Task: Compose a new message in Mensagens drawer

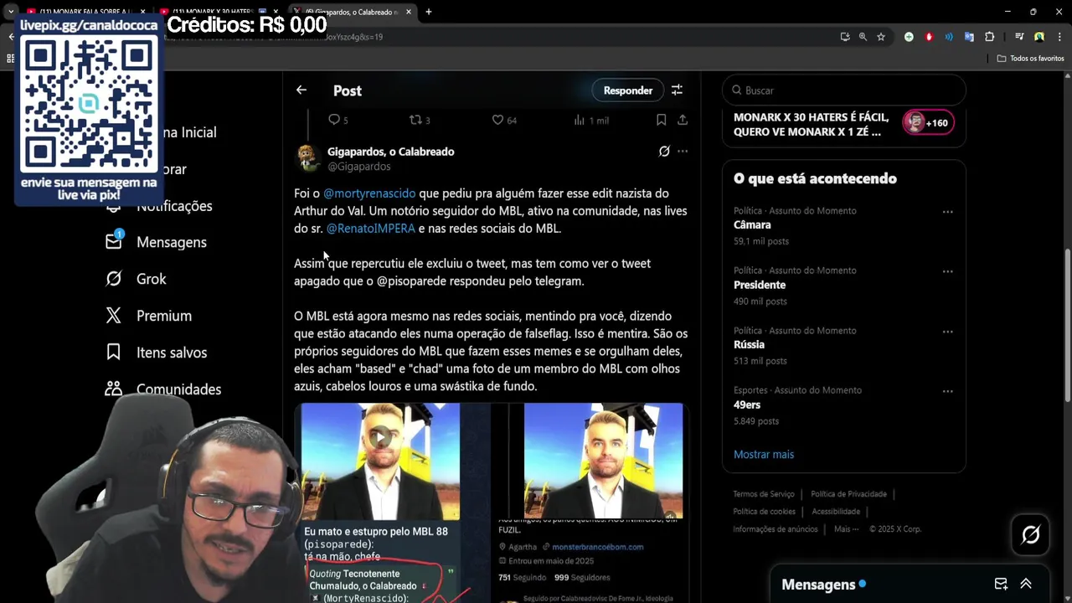Action: (1001, 584)
